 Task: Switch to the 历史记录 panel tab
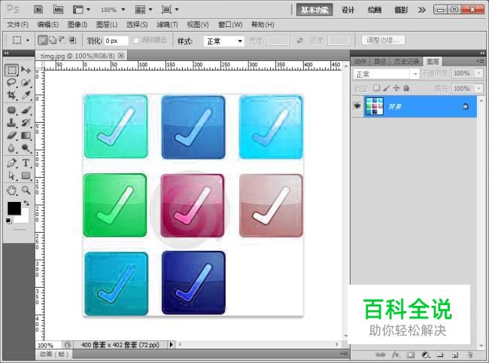tap(406, 62)
